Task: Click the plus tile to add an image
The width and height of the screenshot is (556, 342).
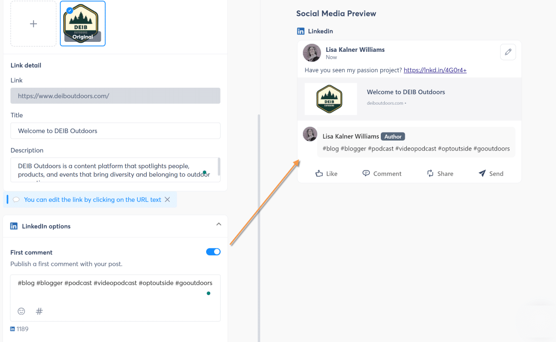Action: point(33,23)
